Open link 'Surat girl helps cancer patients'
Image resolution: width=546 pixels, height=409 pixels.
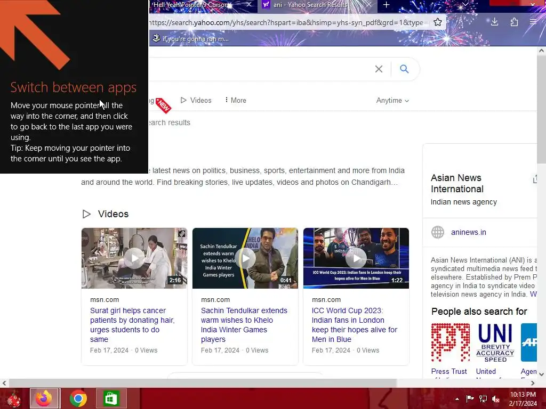(132, 325)
